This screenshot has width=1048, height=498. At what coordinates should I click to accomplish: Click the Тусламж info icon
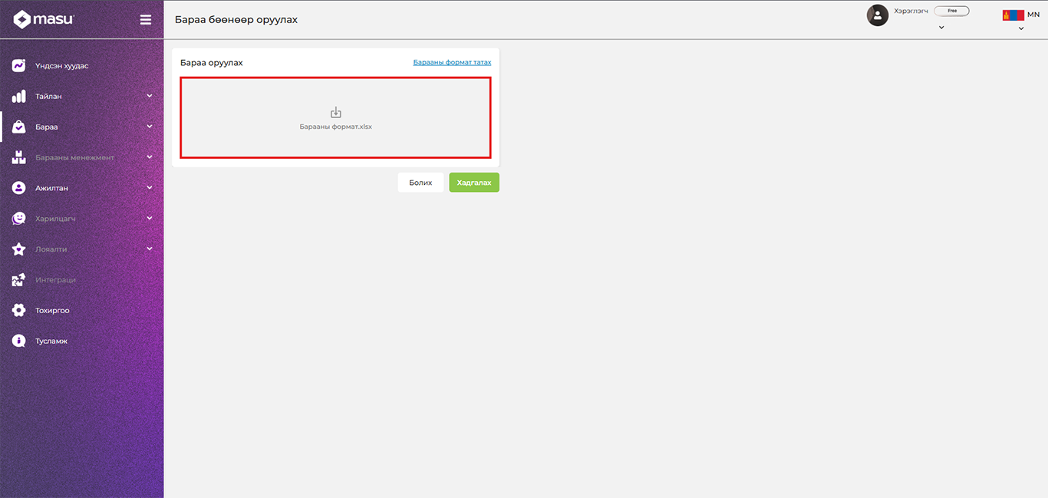19,341
